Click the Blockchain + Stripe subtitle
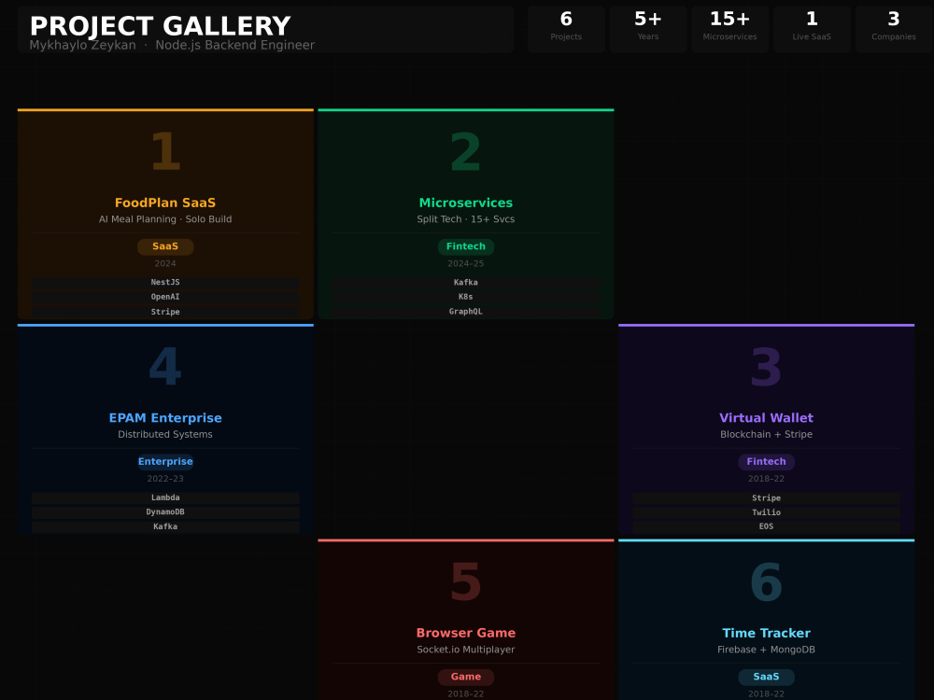The image size is (934, 700). 766,435
